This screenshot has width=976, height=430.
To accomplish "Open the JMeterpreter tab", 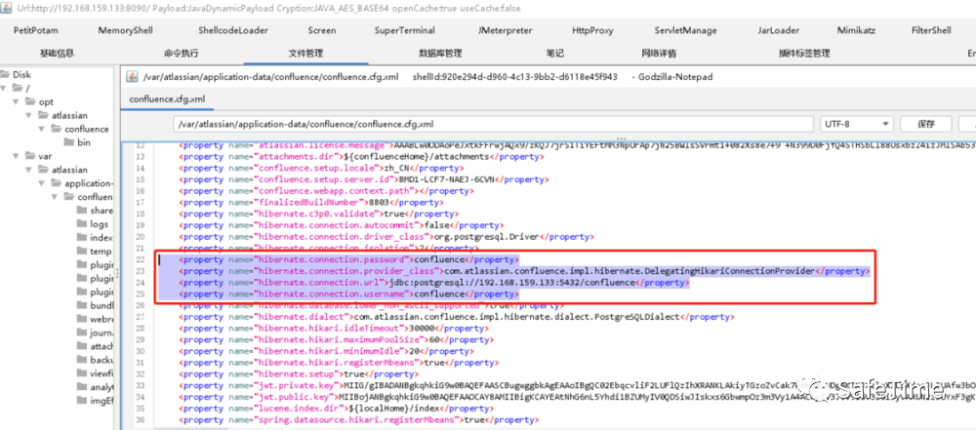I will (x=504, y=30).
